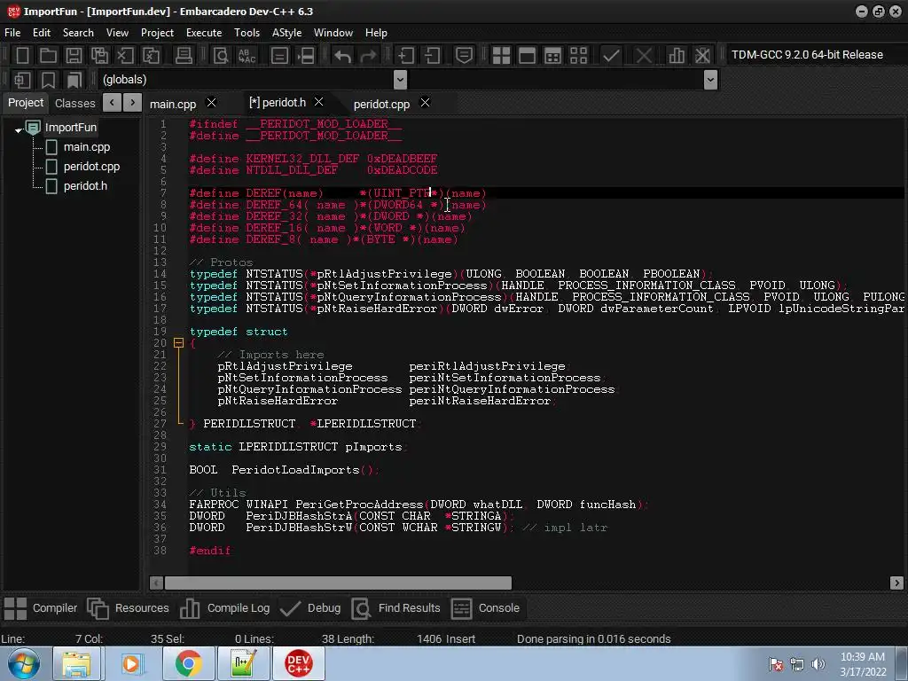Close the peridot.cpp tab
The width and height of the screenshot is (908, 681).
[425, 103]
